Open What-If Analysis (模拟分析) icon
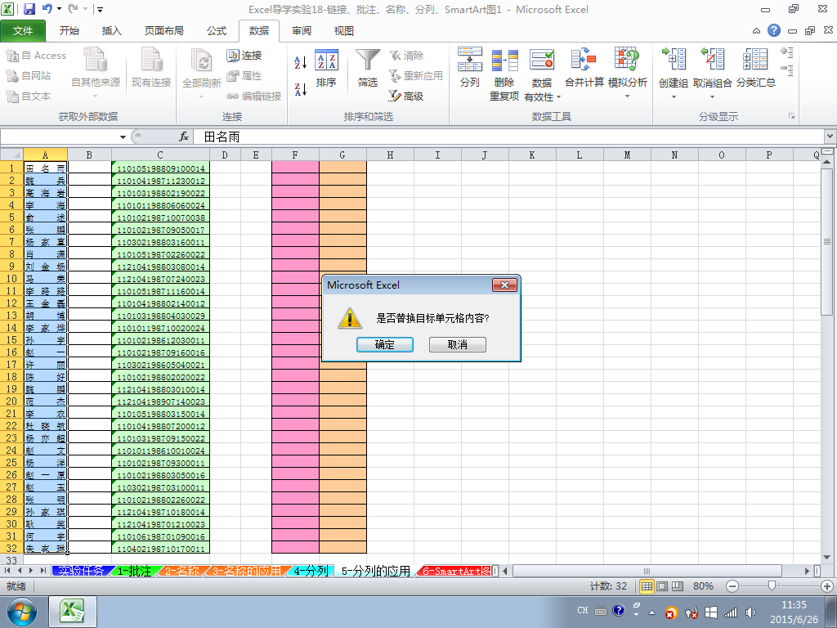837x628 pixels. [x=627, y=59]
